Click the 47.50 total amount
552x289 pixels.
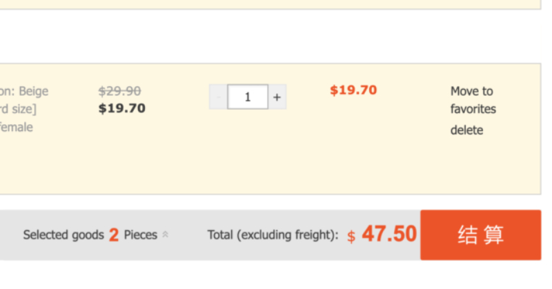389,234
